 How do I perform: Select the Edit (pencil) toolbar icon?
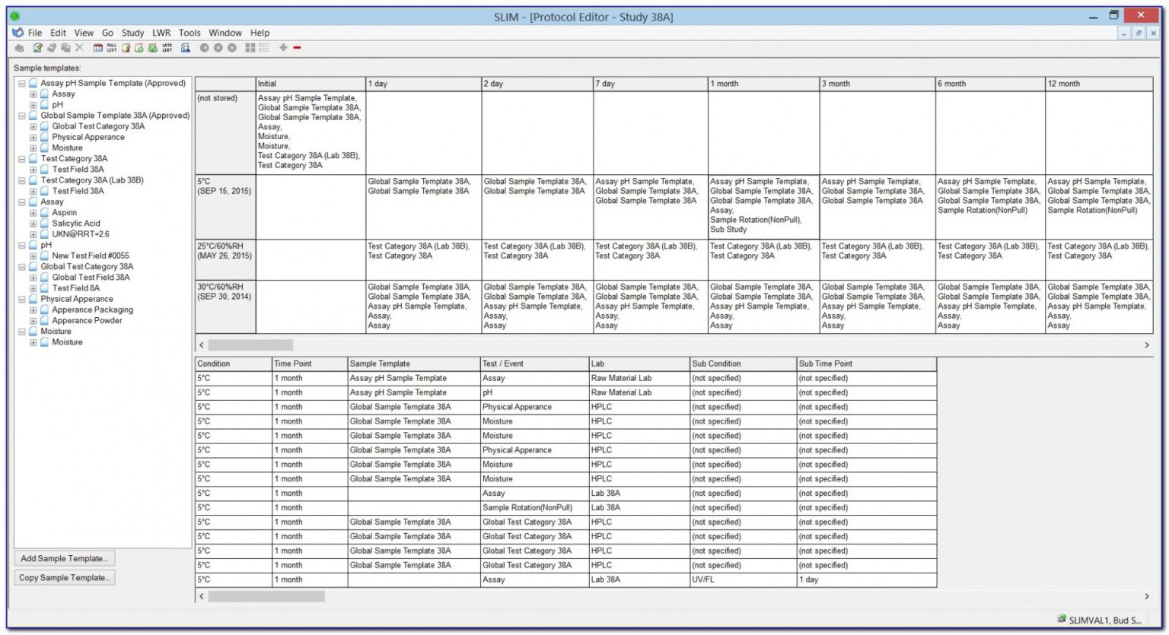(37, 47)
